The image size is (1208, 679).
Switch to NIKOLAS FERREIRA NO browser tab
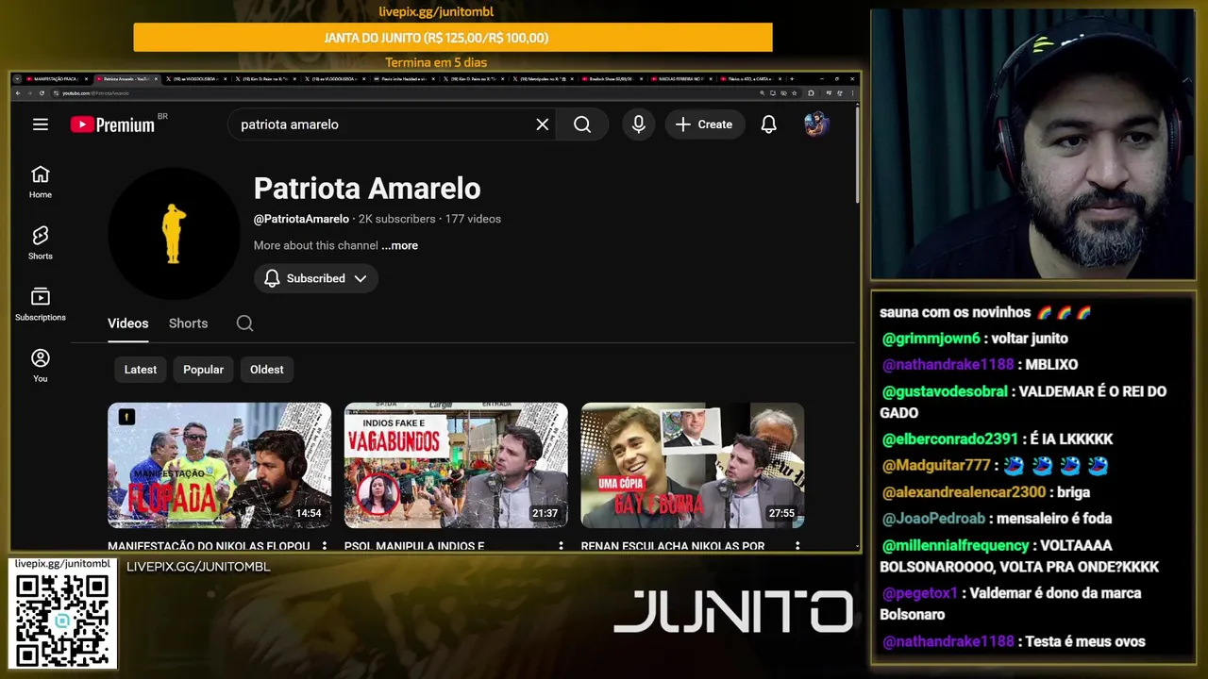683,78
